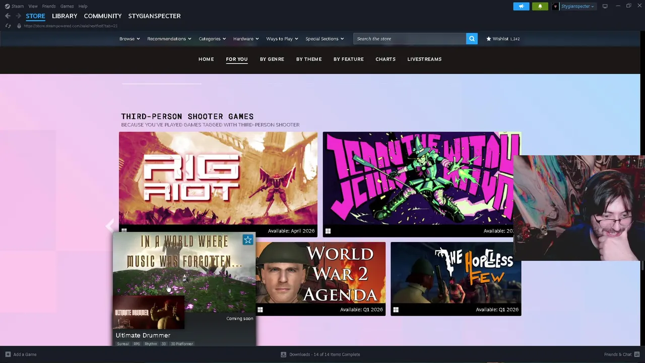
Task: Click the Search the store field
Action: (x=410, y=39)
